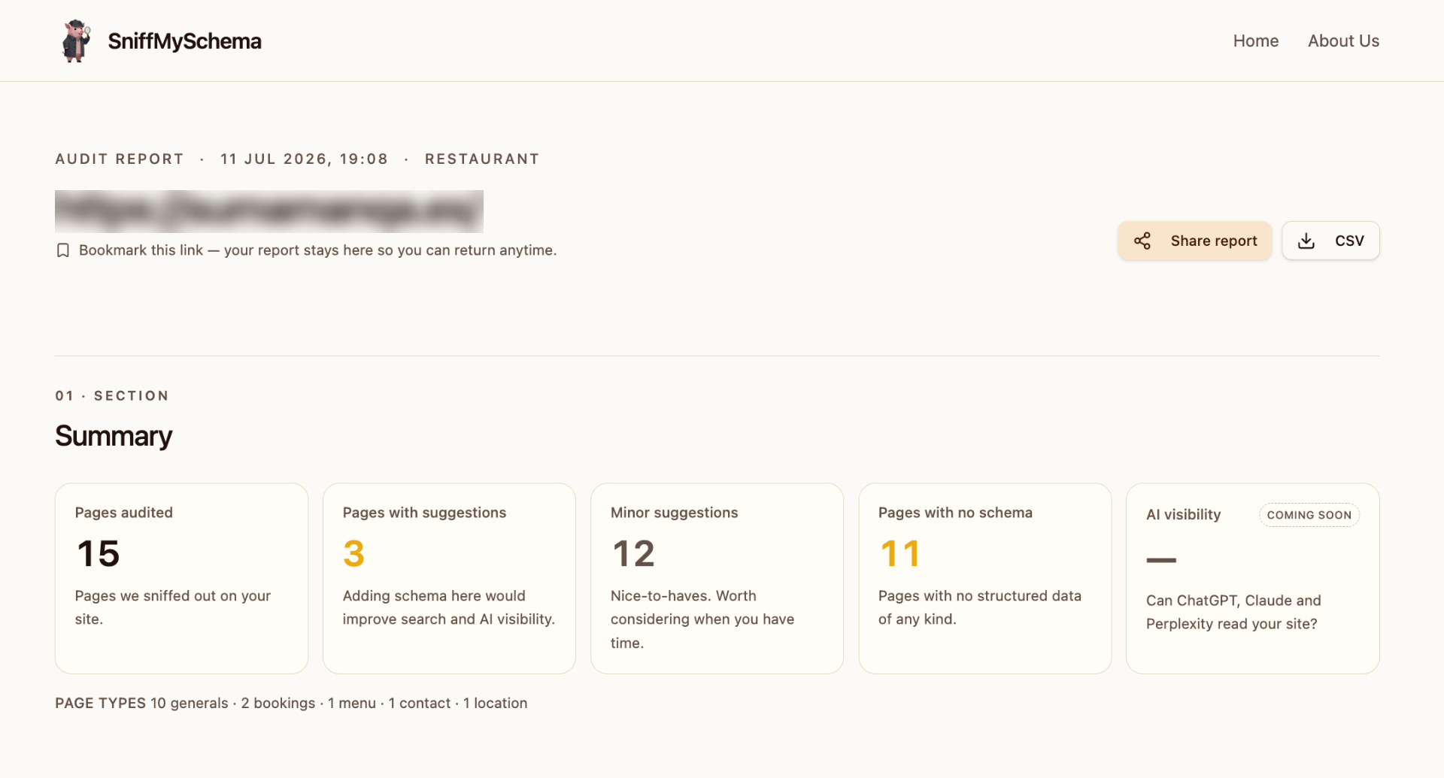
Task: Open the About Us nav link
Action: pyautogui.click(x=1343, y=41)
